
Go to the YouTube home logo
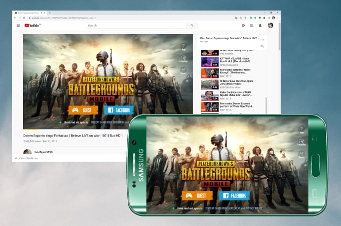pyautogui.click(x=33, y=26)
